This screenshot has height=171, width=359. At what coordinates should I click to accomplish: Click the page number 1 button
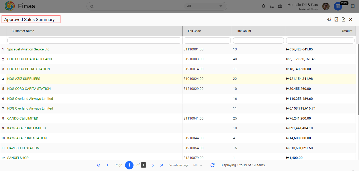click(x=129, y=165)
